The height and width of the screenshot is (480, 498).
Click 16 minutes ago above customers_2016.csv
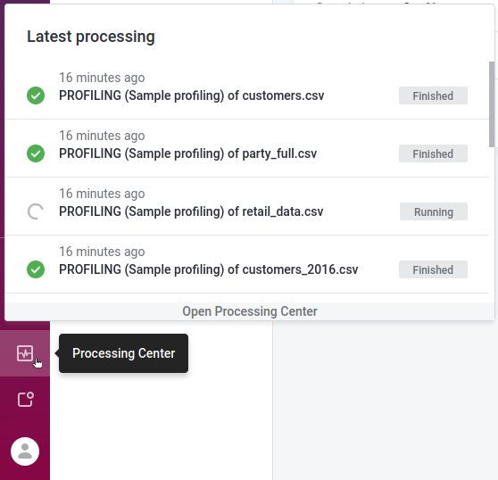102,252
